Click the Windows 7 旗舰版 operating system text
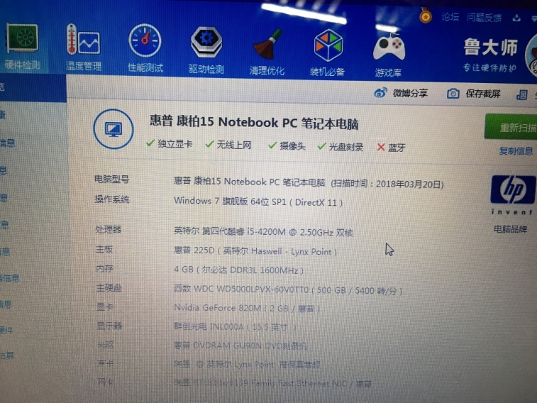This screenshot has height=403, width=537. pyautogui.click(x=258, y=201)
